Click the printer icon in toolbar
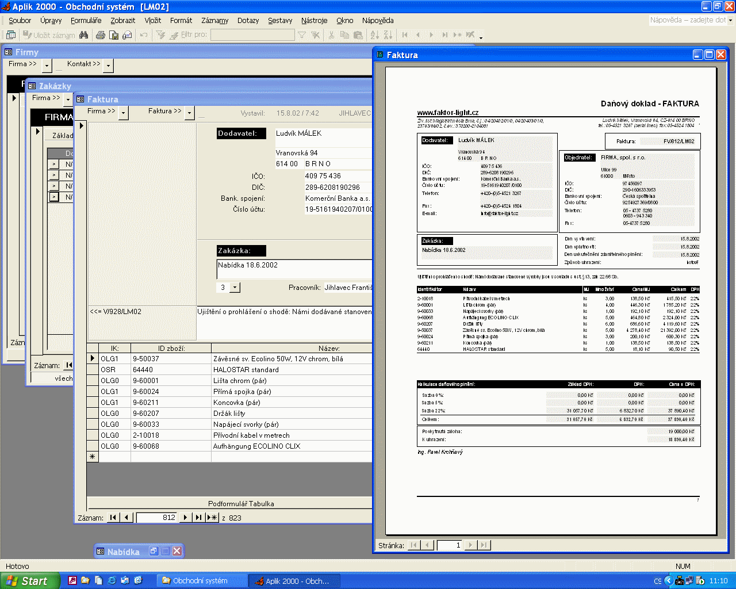Image resolution: width=736 pixels, height=589 pixels. coord(101,35)
